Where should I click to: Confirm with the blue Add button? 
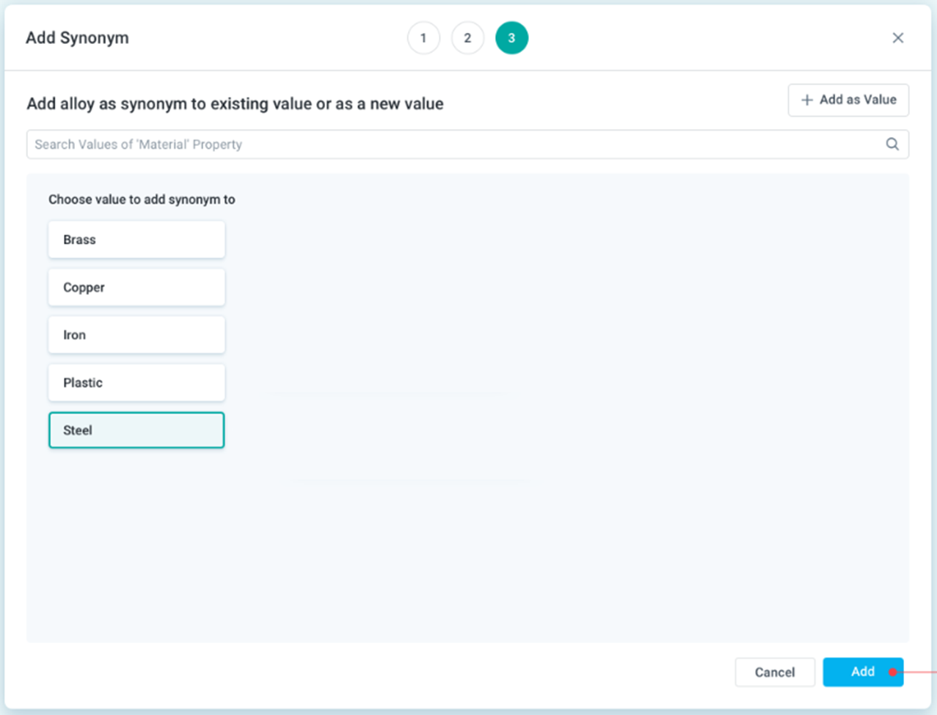(858, 672)
